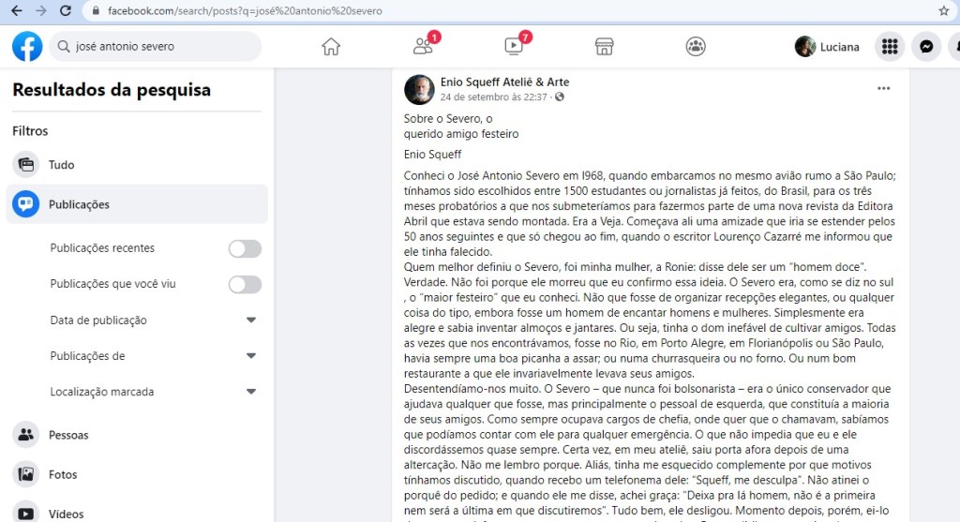The height and width of the screenshot is (522, 960).
Task: Select the Fotos filter
Action: pyautogui.click(x=137, y=474)
